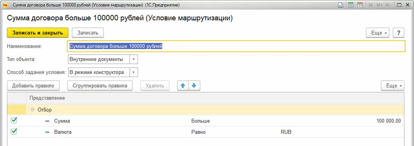The image size is (414, 146).
Task: Click the Сгруппировать правила button
Action: point(100,86)
